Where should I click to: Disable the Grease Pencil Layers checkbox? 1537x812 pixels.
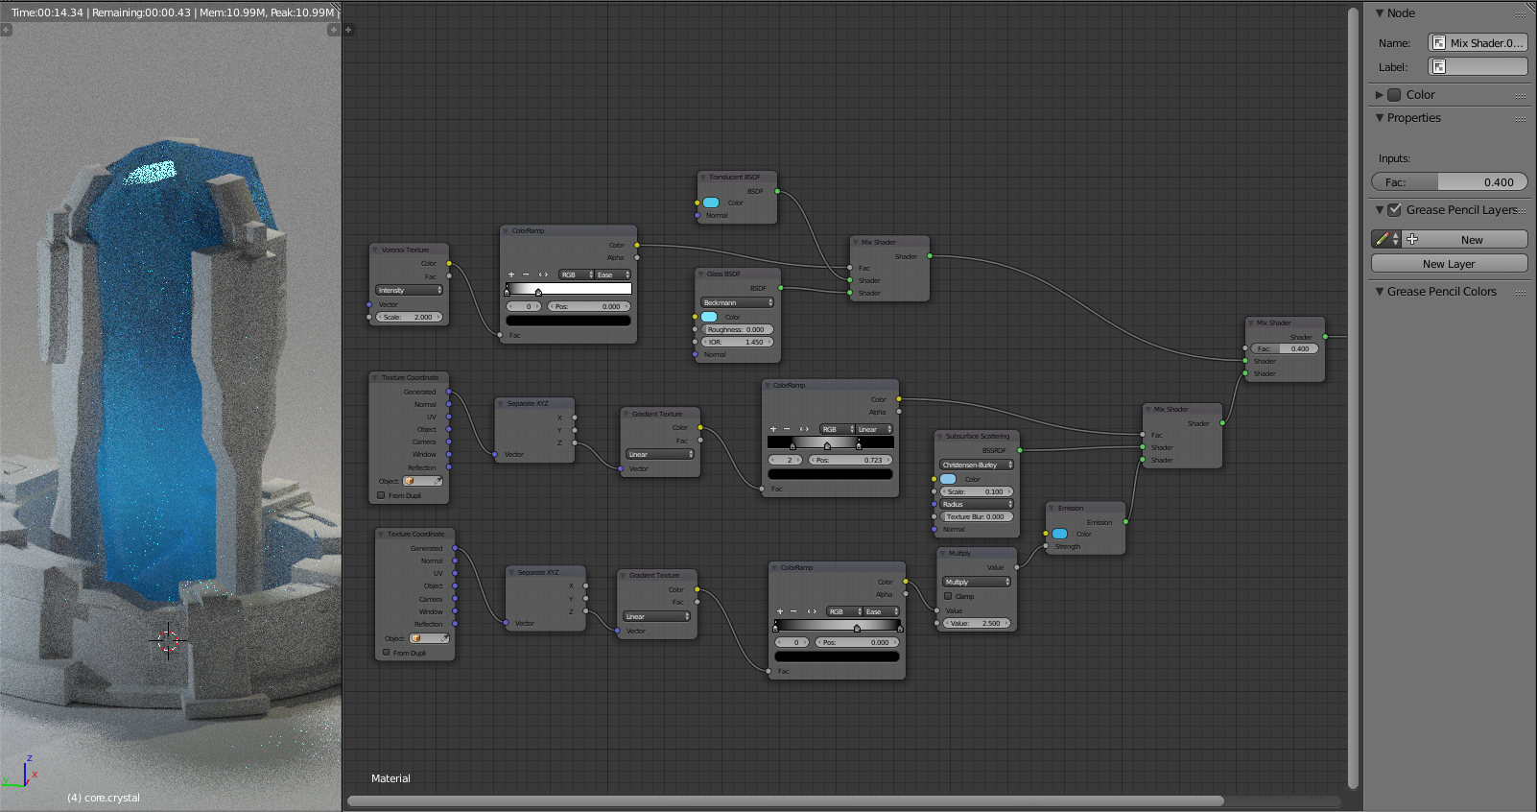pos(1395,209)
